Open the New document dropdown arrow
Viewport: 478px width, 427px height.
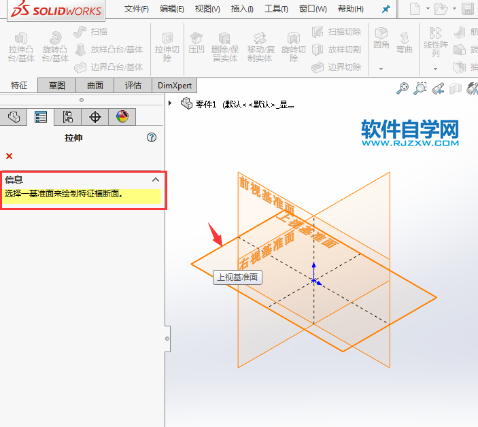[428, 9]
